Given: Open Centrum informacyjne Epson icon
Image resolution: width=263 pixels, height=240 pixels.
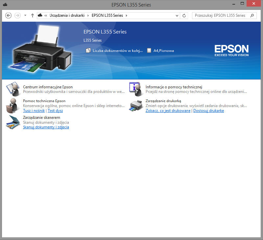Looking at the screenshot, I should [x=13, y=89].
